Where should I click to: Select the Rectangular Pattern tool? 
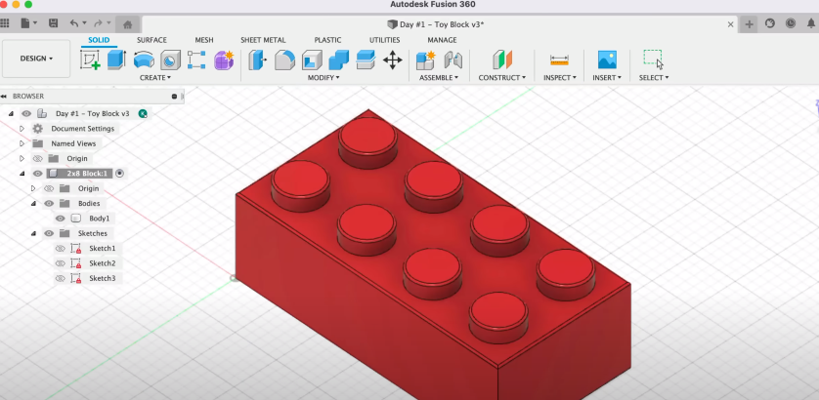[x=196, y=60]
